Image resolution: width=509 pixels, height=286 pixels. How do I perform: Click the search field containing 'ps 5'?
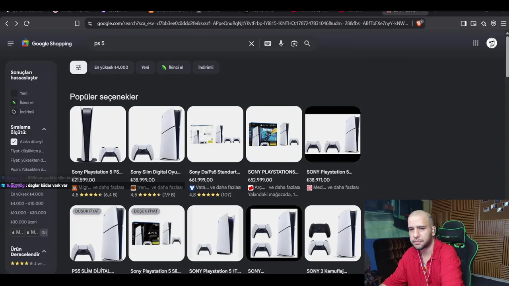tap(169, 44)
